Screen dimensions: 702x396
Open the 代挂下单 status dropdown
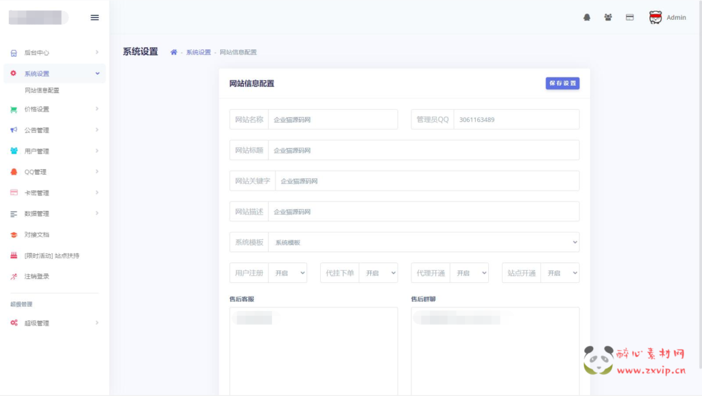click(378, 273)
